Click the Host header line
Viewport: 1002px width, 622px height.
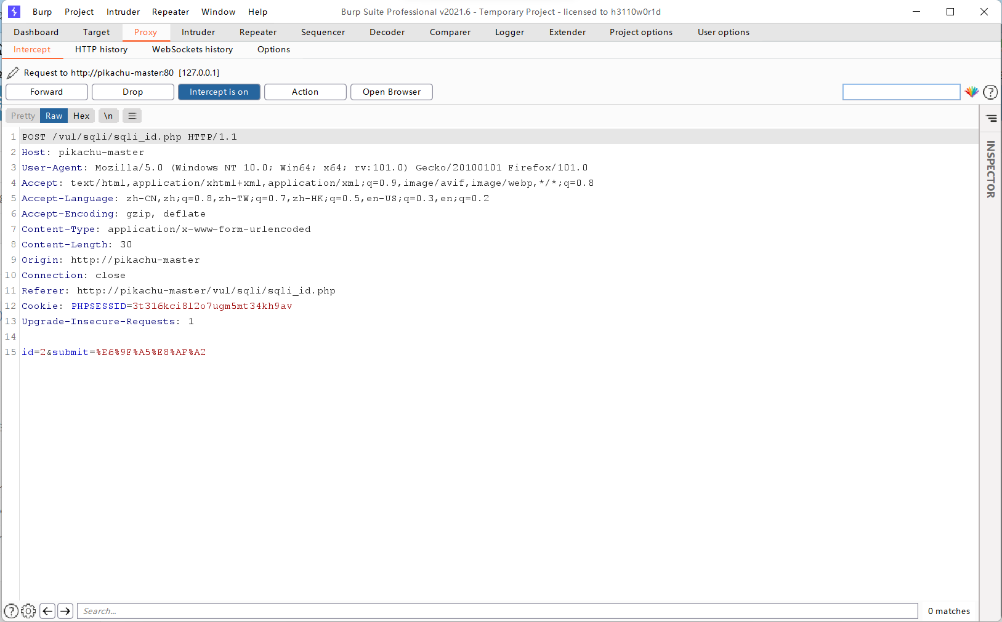click(83, 152)
